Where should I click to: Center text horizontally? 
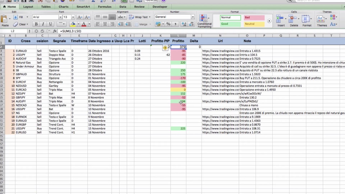tap(105, 24)
